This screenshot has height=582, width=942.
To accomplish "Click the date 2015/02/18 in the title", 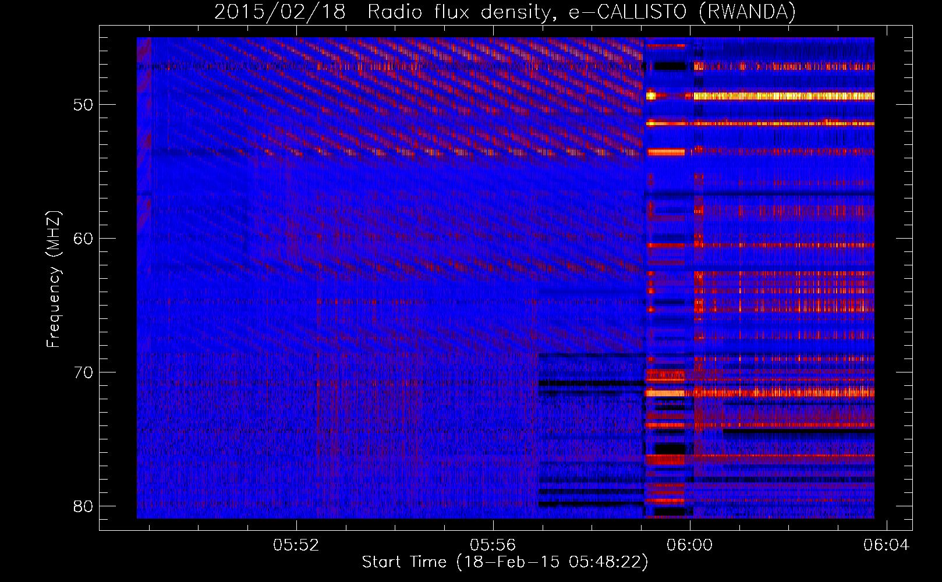I will (x=280, y=12).
